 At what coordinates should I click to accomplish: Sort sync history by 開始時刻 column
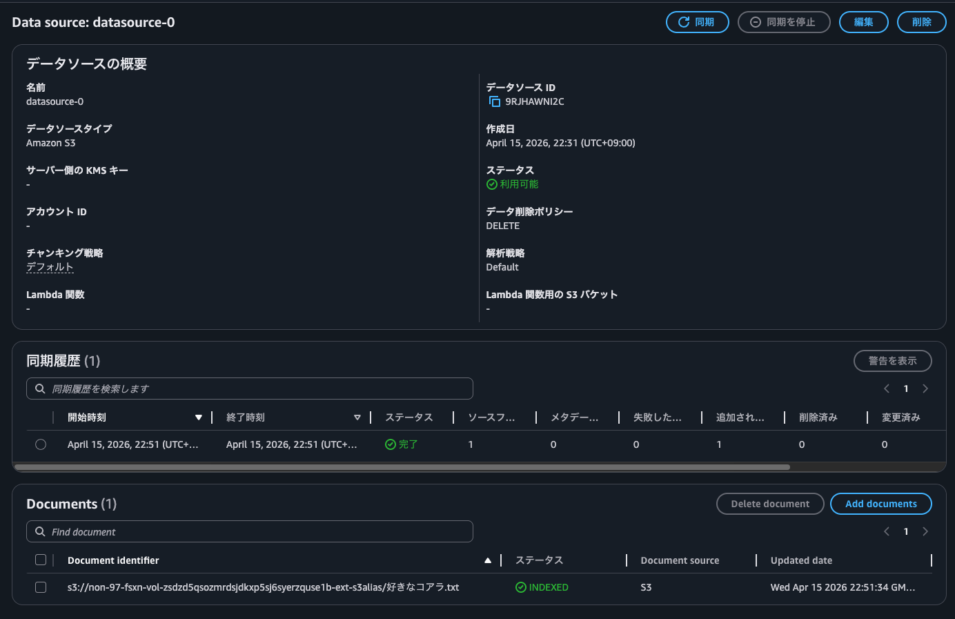[x=199, y=417]
